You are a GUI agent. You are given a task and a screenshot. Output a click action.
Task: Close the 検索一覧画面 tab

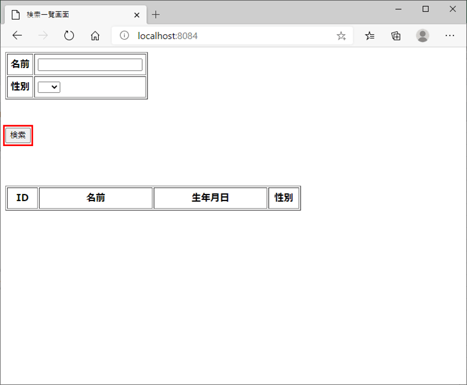pyautogui.click(x=137, y=15)
